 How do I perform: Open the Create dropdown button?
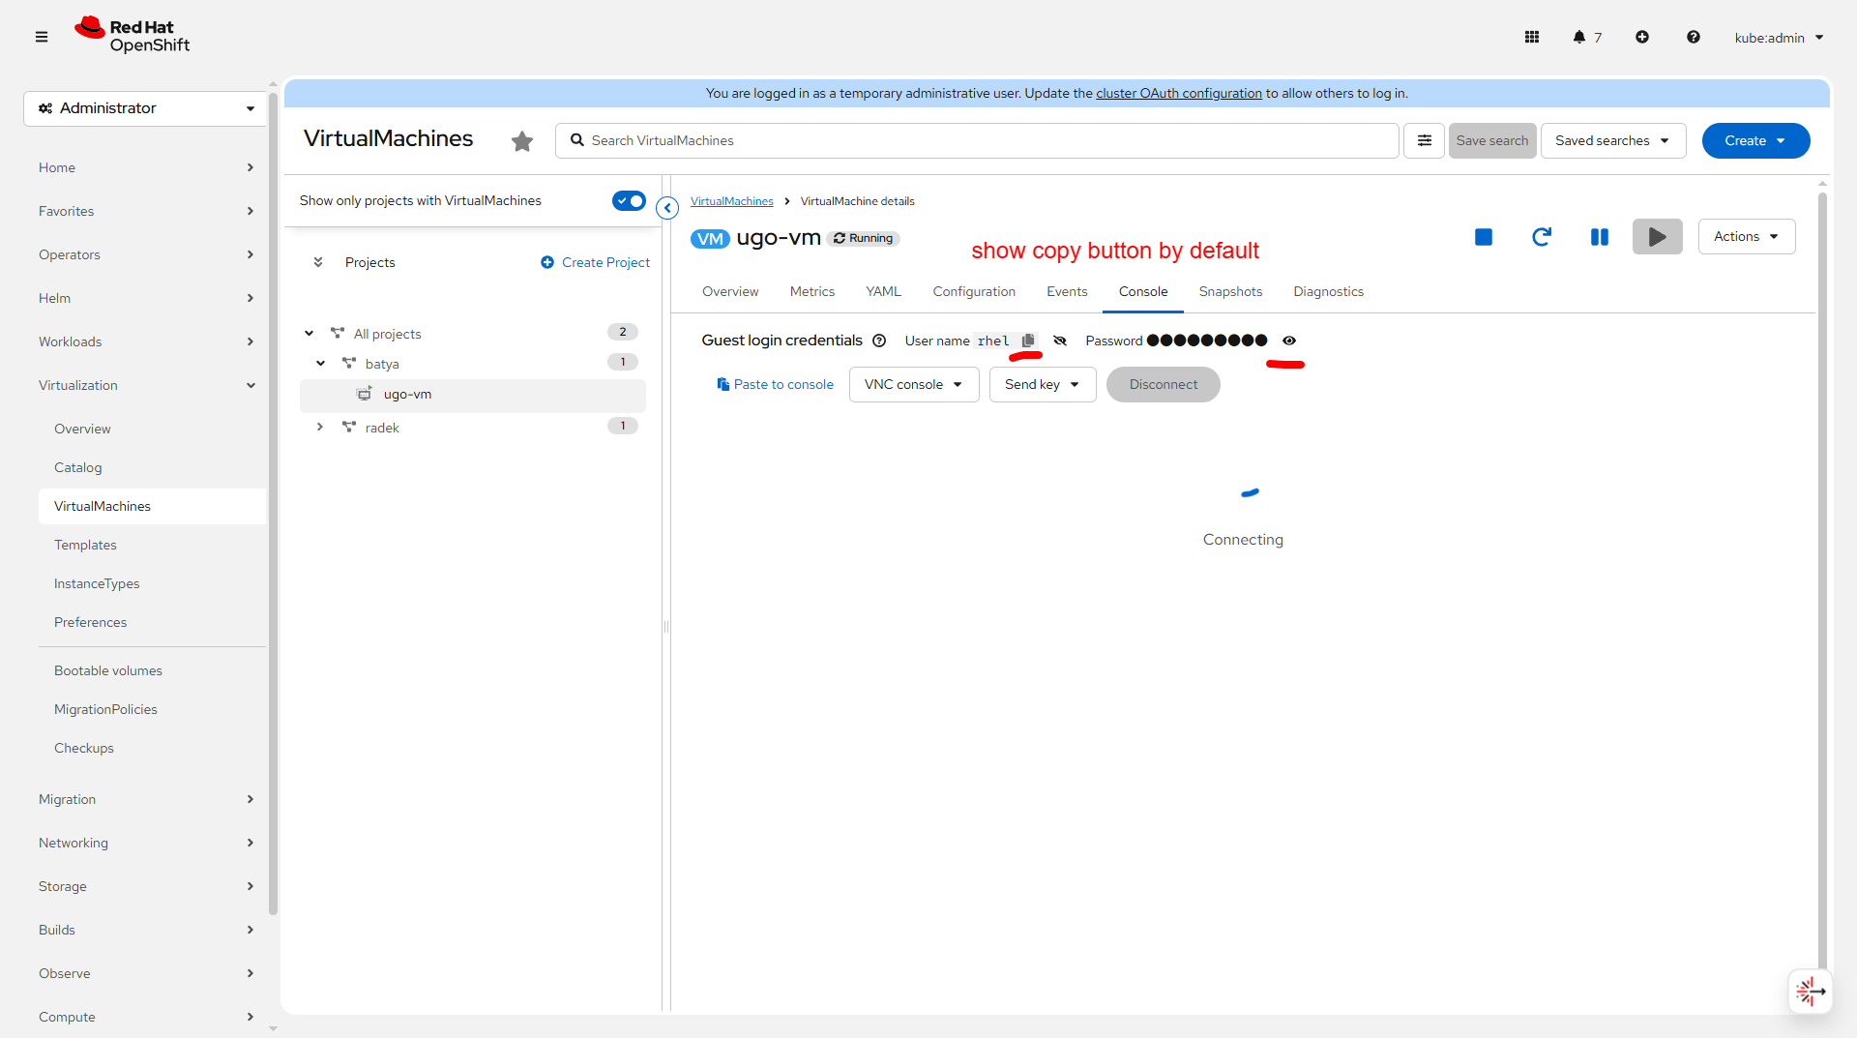coord(1756,140)
